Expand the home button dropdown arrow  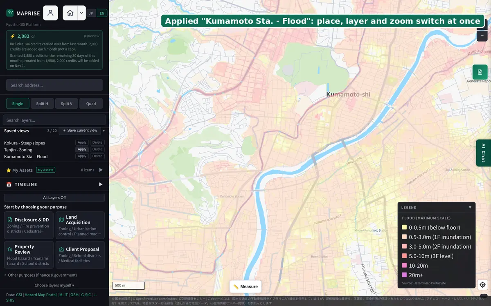pyautogui.click(x=81, y=13)
